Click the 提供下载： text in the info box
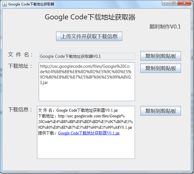The width and height of the screenshot is (194, 174). tap(47, 133)
